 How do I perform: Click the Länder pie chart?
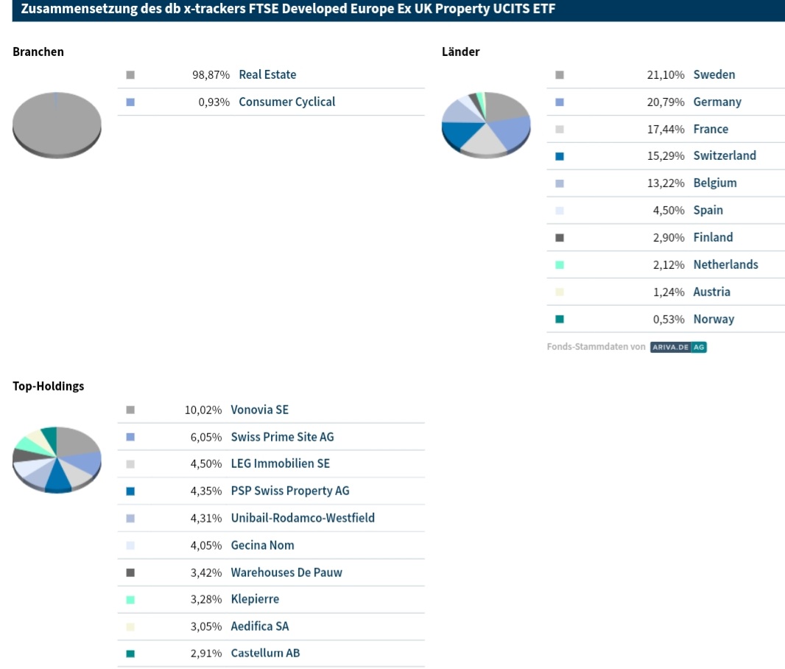pos(486,125)
